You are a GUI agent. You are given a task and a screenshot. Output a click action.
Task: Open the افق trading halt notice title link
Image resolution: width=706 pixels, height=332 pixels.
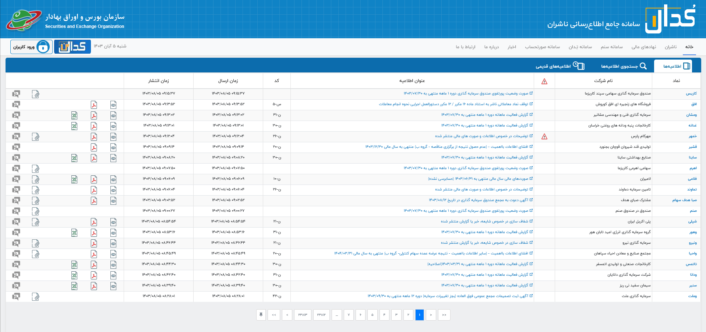pyautogui.click(x=453, y=104)
